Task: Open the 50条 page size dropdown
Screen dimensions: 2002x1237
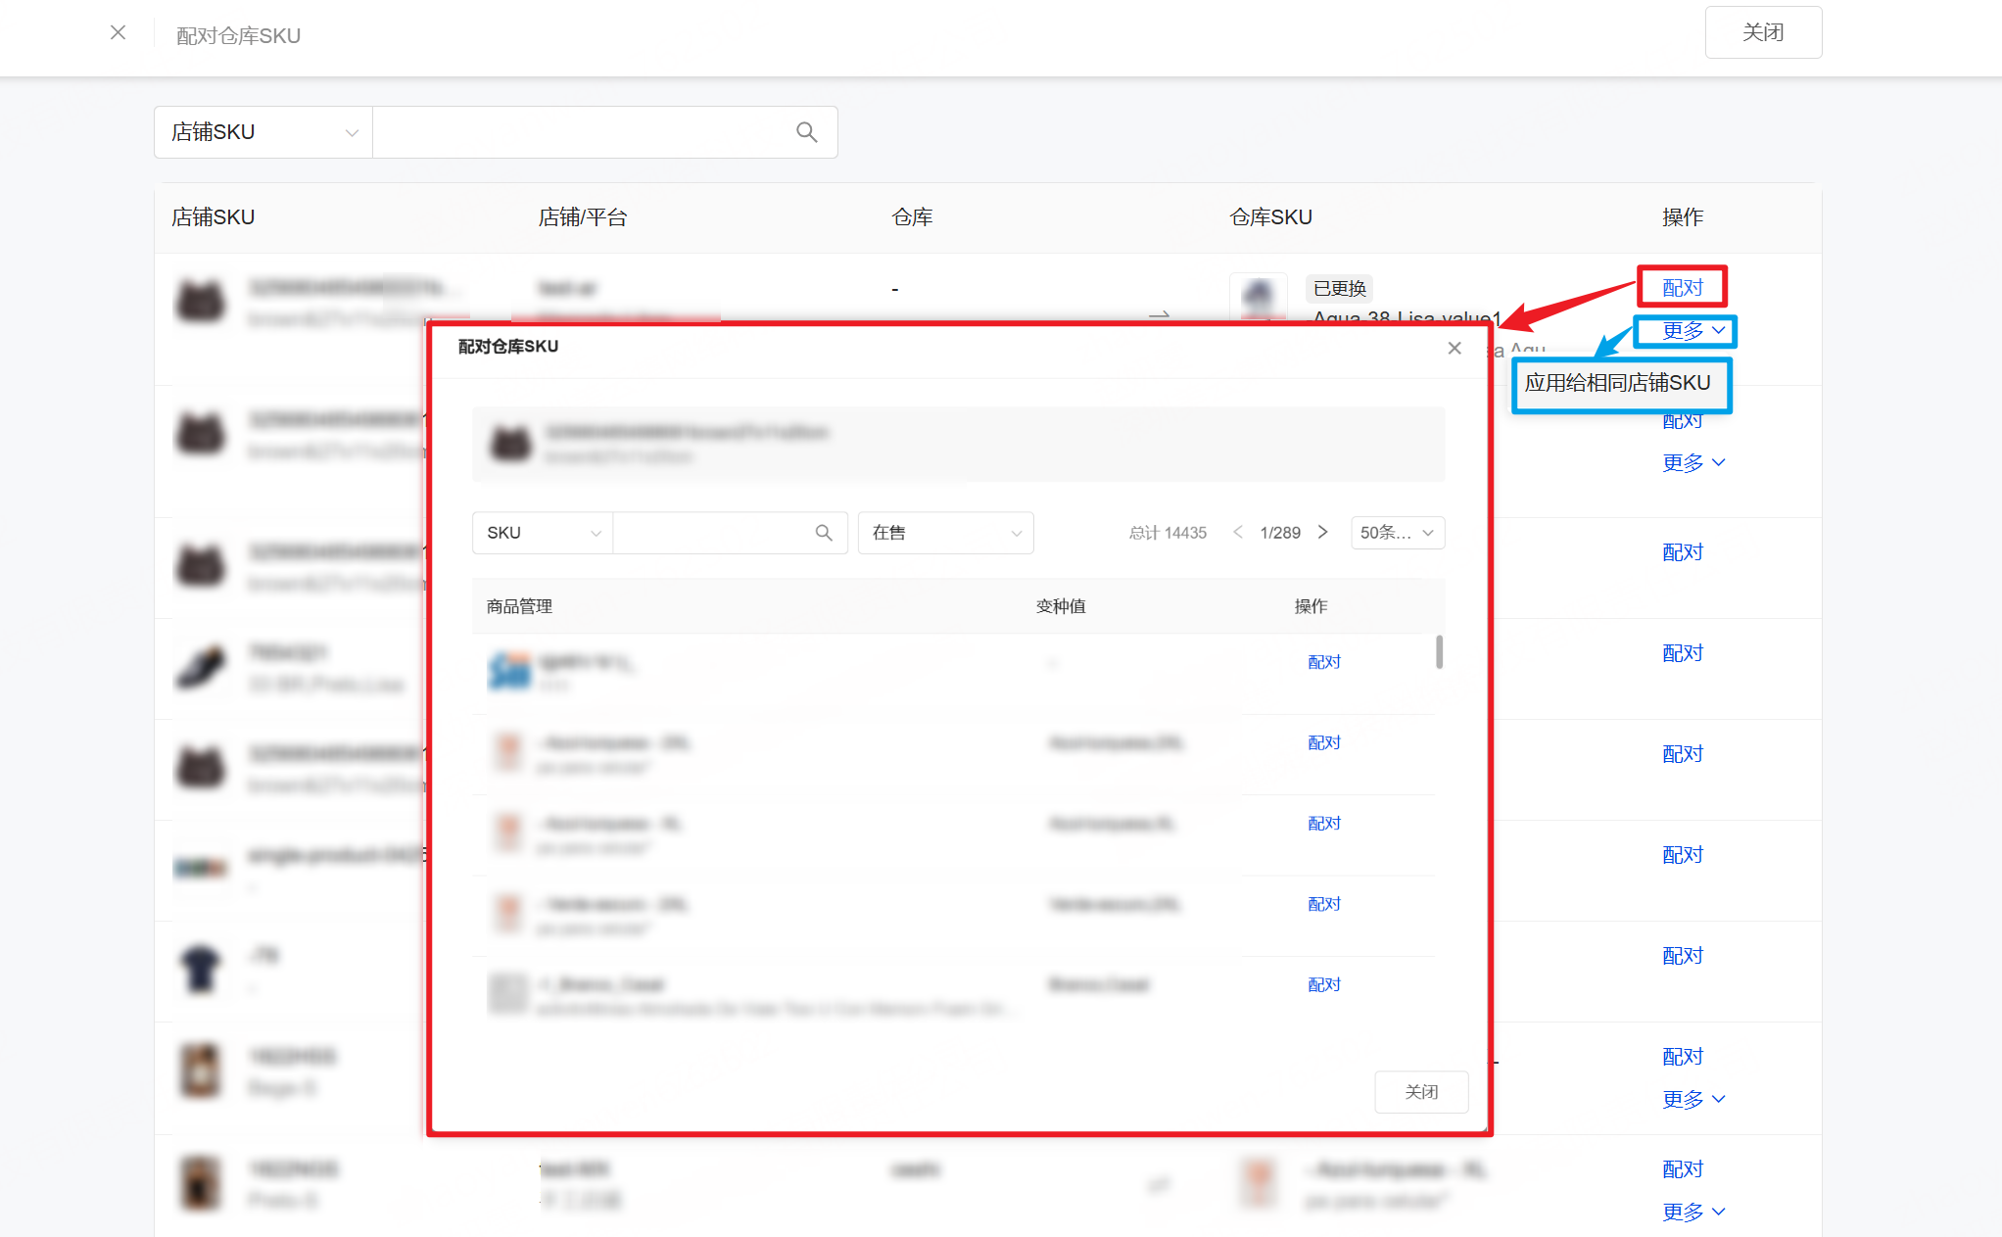Action: [x=1397, y=533]
